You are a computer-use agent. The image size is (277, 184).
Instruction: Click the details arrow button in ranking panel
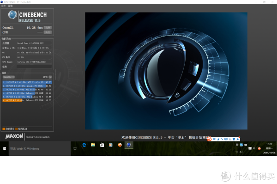[x=50, y=77]
